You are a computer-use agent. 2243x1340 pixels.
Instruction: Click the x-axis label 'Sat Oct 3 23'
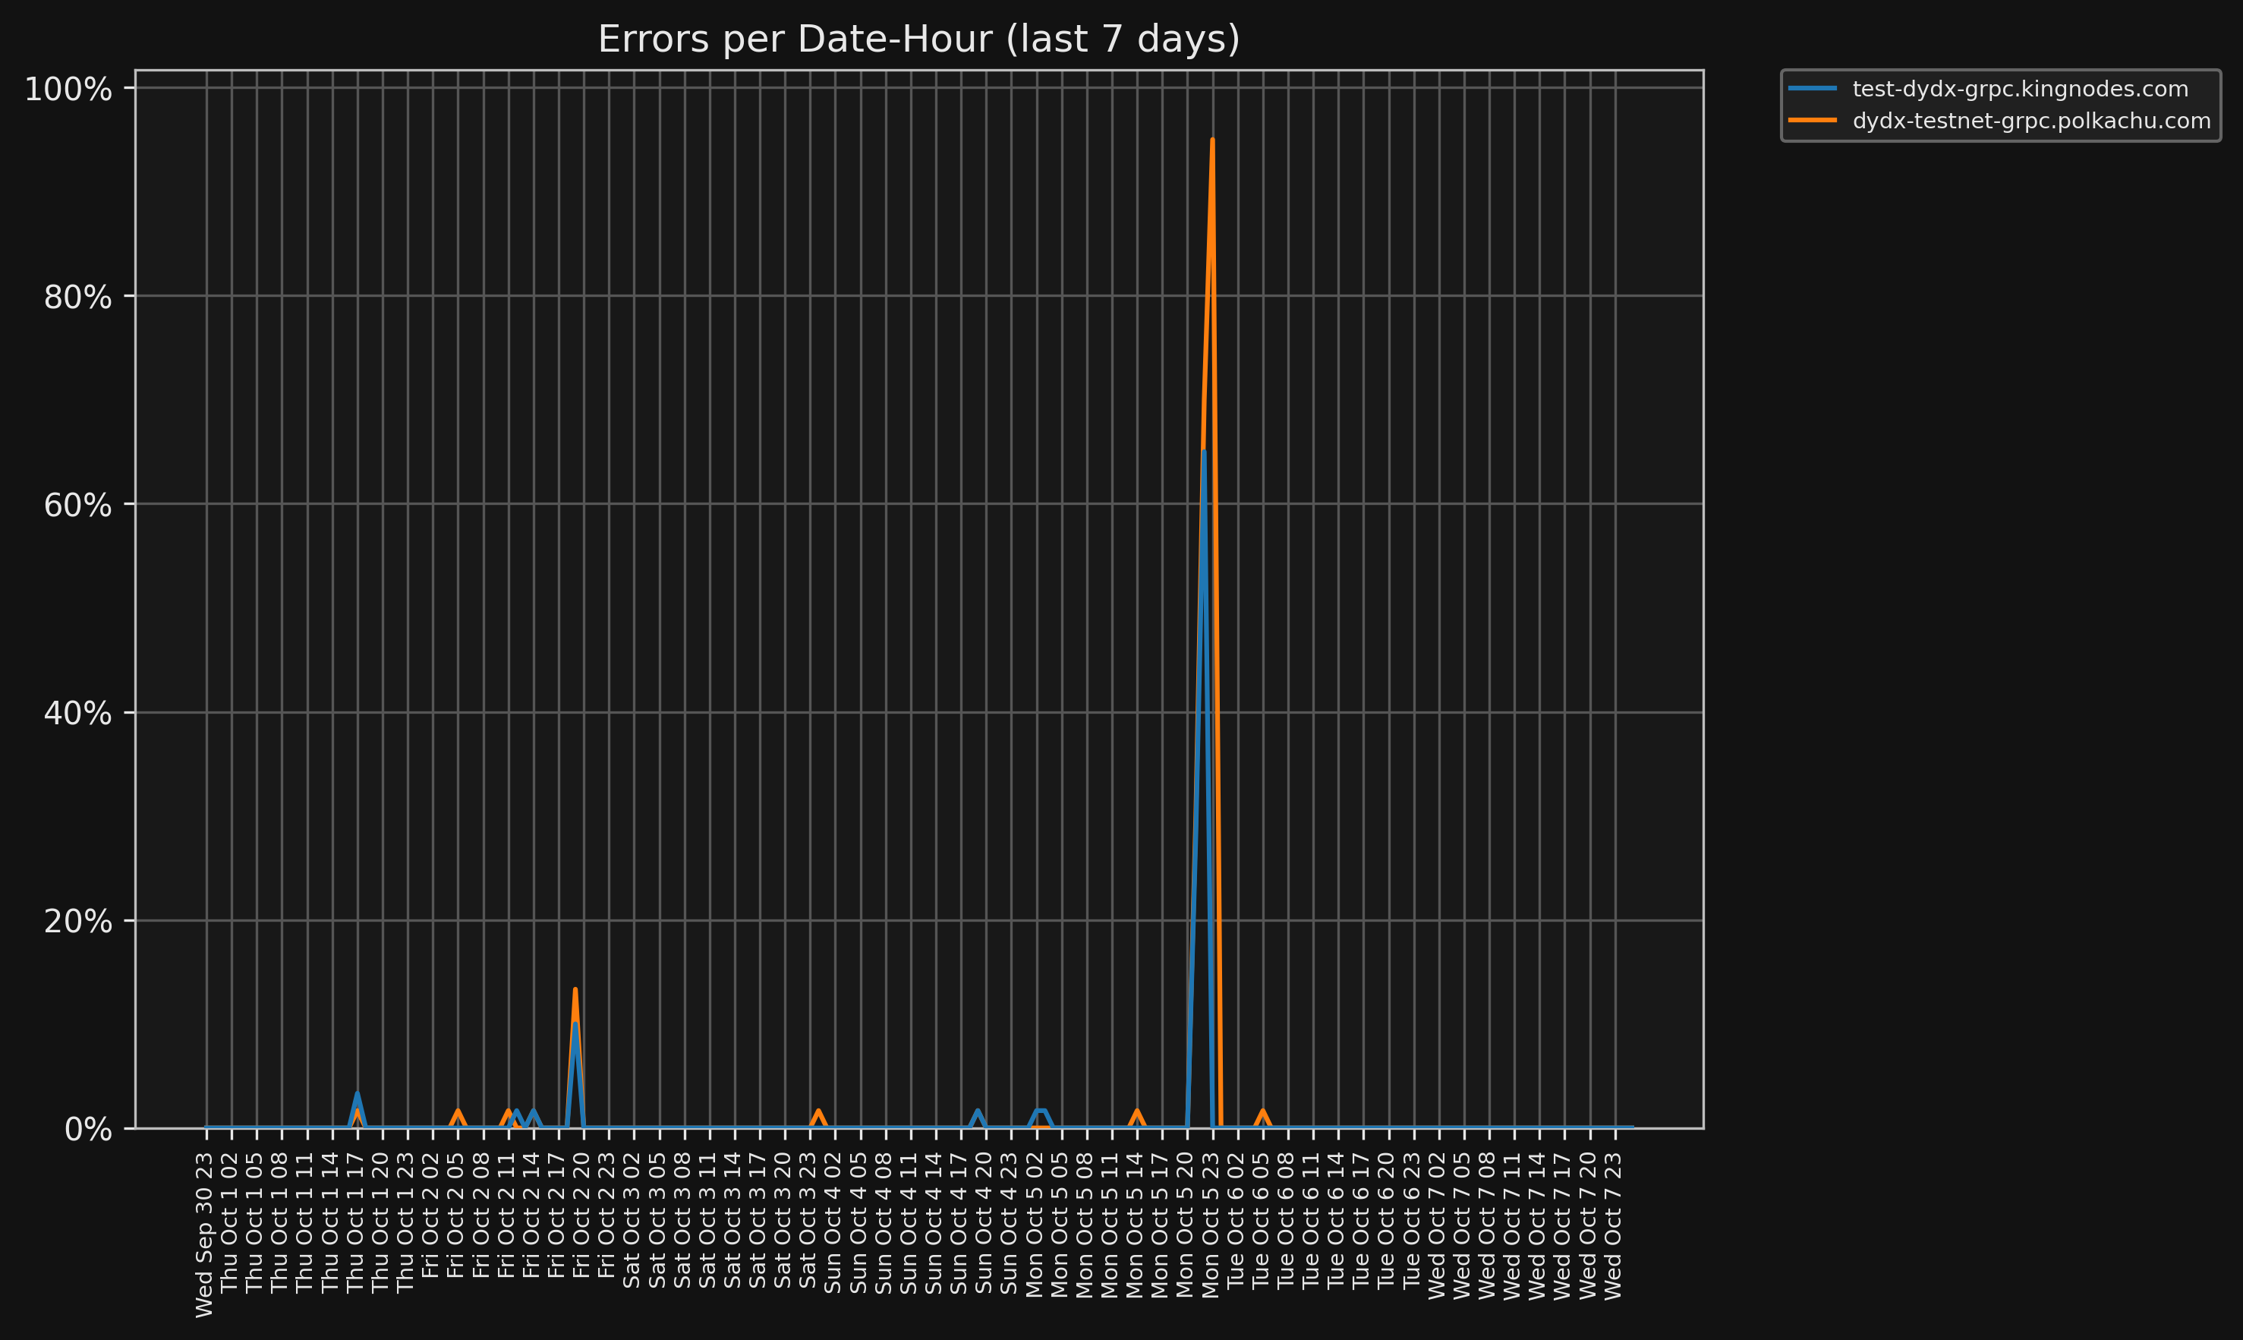808,1220
